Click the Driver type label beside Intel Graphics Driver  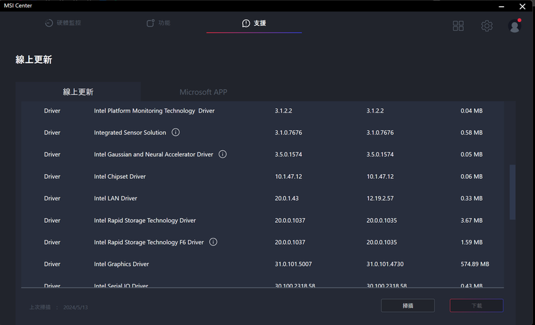(52, 264)
